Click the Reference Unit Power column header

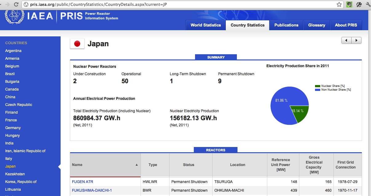(283, 165)
